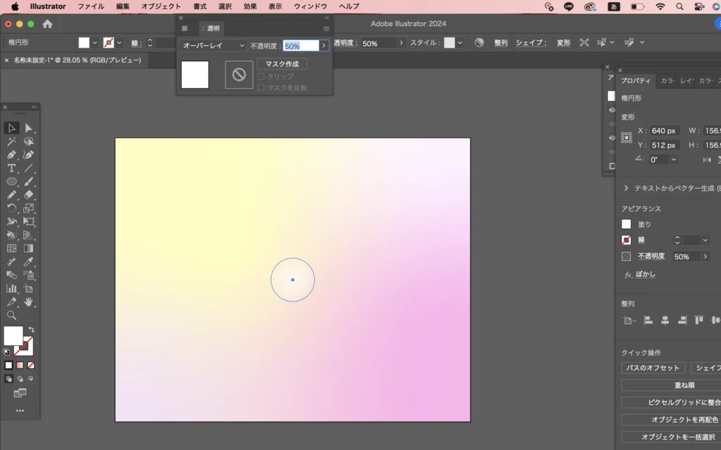Click the horizontal align left icon

(648, 320)
